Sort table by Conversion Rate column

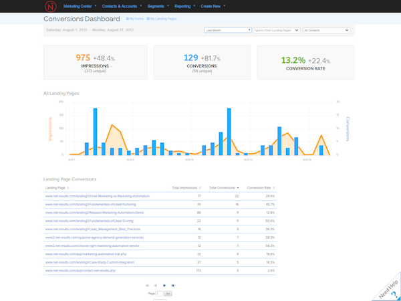(259, 188)
